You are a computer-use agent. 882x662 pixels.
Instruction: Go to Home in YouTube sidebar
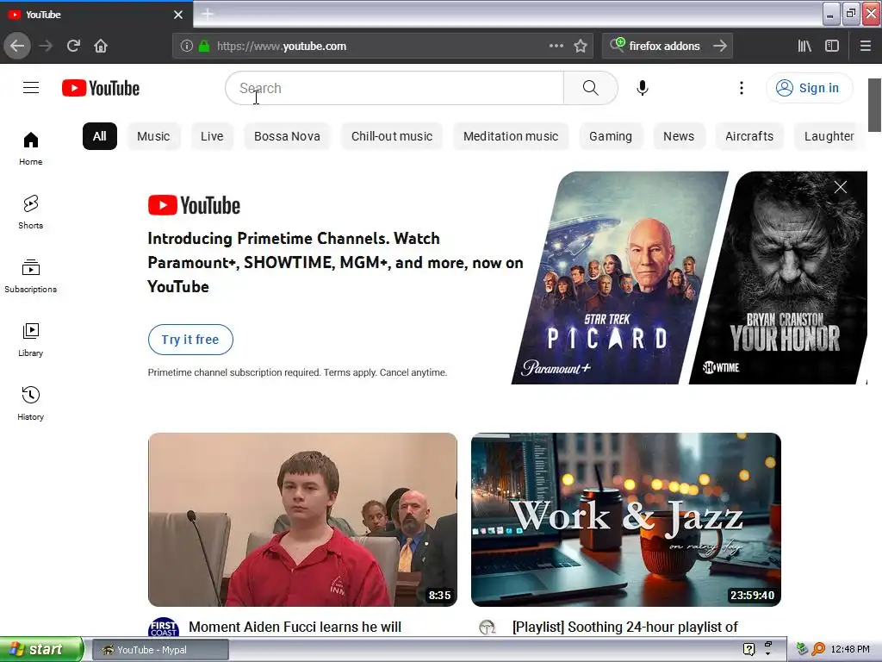click(31, 148)
